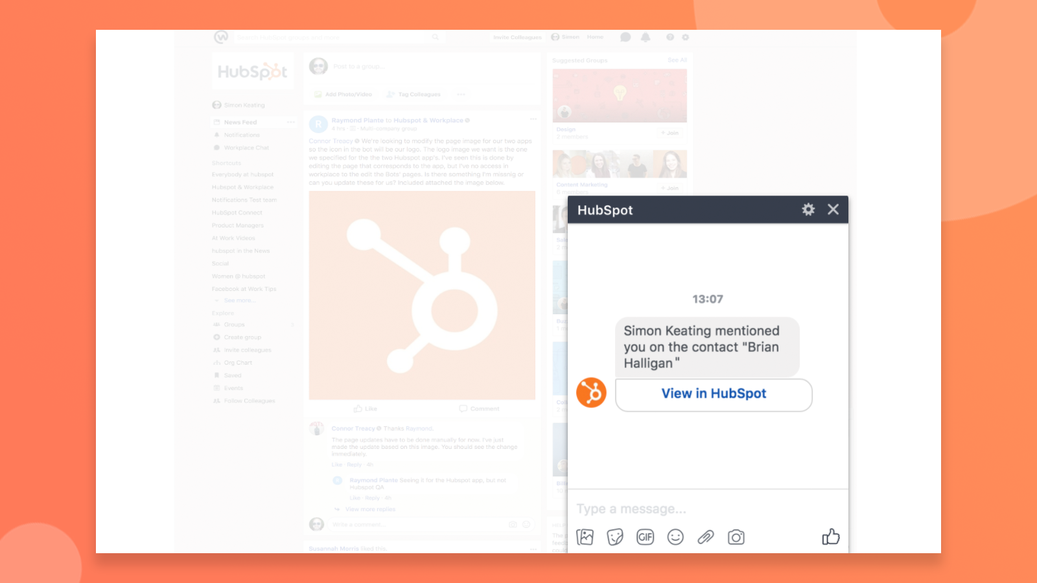The width and height of the screenshot is (1037, 583).
Task: Join the Design suggested group
Action: pyautogui.click(x=670, y=133)
